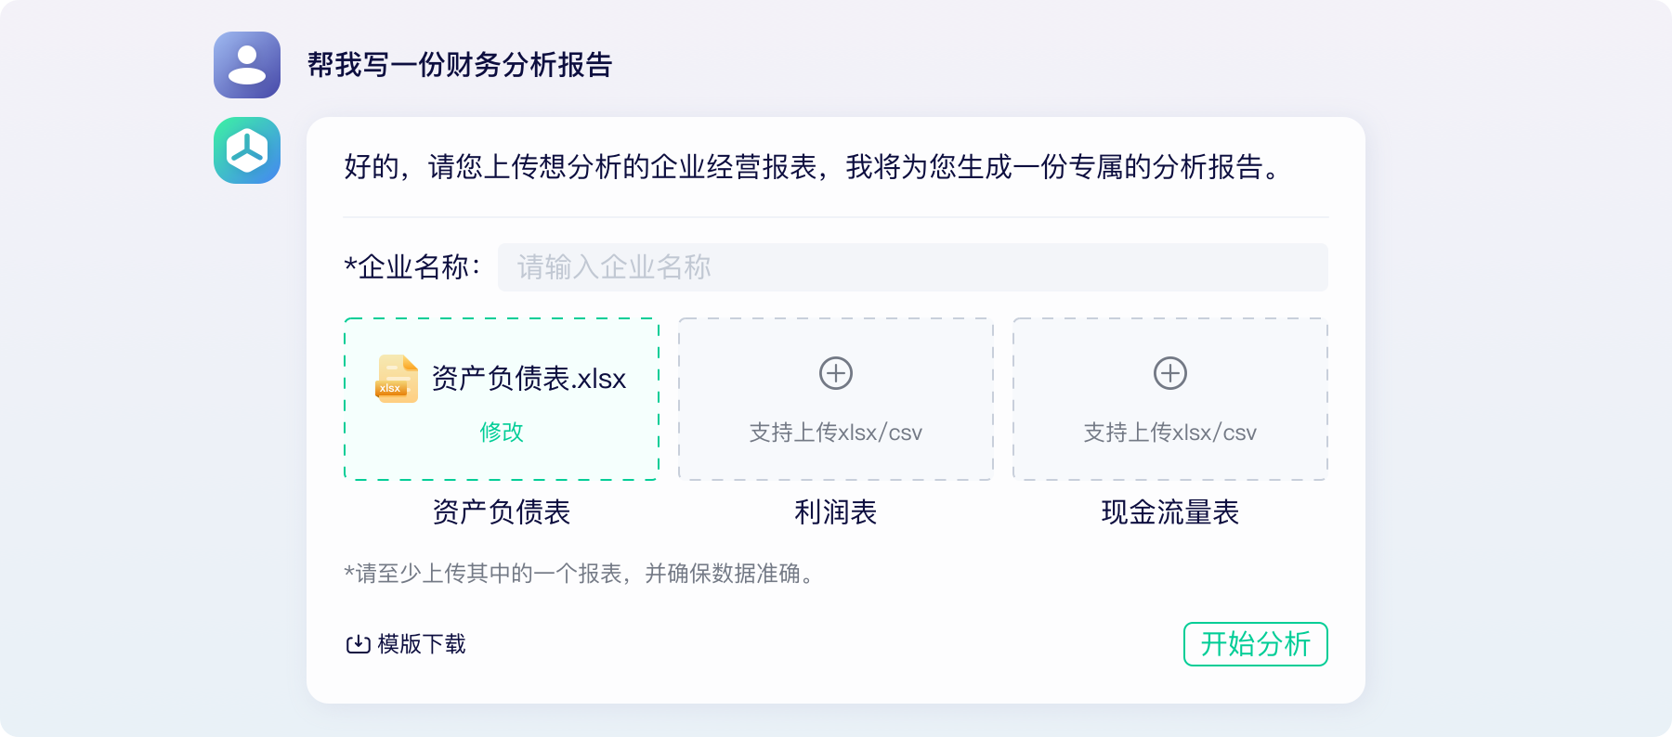Click the note about uploading at least one report
This screenshot has width=1672, height=737.
tap(579, 574)
